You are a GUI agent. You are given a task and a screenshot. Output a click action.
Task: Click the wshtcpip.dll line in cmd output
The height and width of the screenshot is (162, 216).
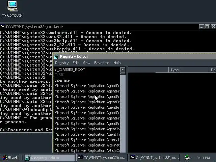67,49
